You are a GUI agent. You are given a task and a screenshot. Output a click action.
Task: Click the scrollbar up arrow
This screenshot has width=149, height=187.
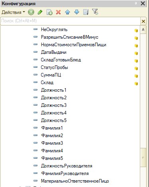pyautogui.click(x=143, y=30)
